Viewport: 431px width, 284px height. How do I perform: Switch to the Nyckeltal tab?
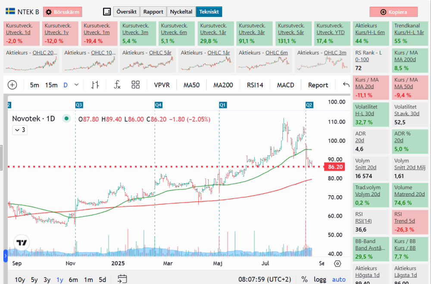coord(181,12)
